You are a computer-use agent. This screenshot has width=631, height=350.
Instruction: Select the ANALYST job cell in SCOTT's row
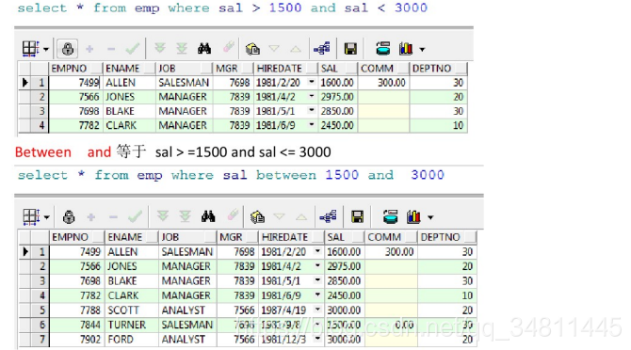187,310
